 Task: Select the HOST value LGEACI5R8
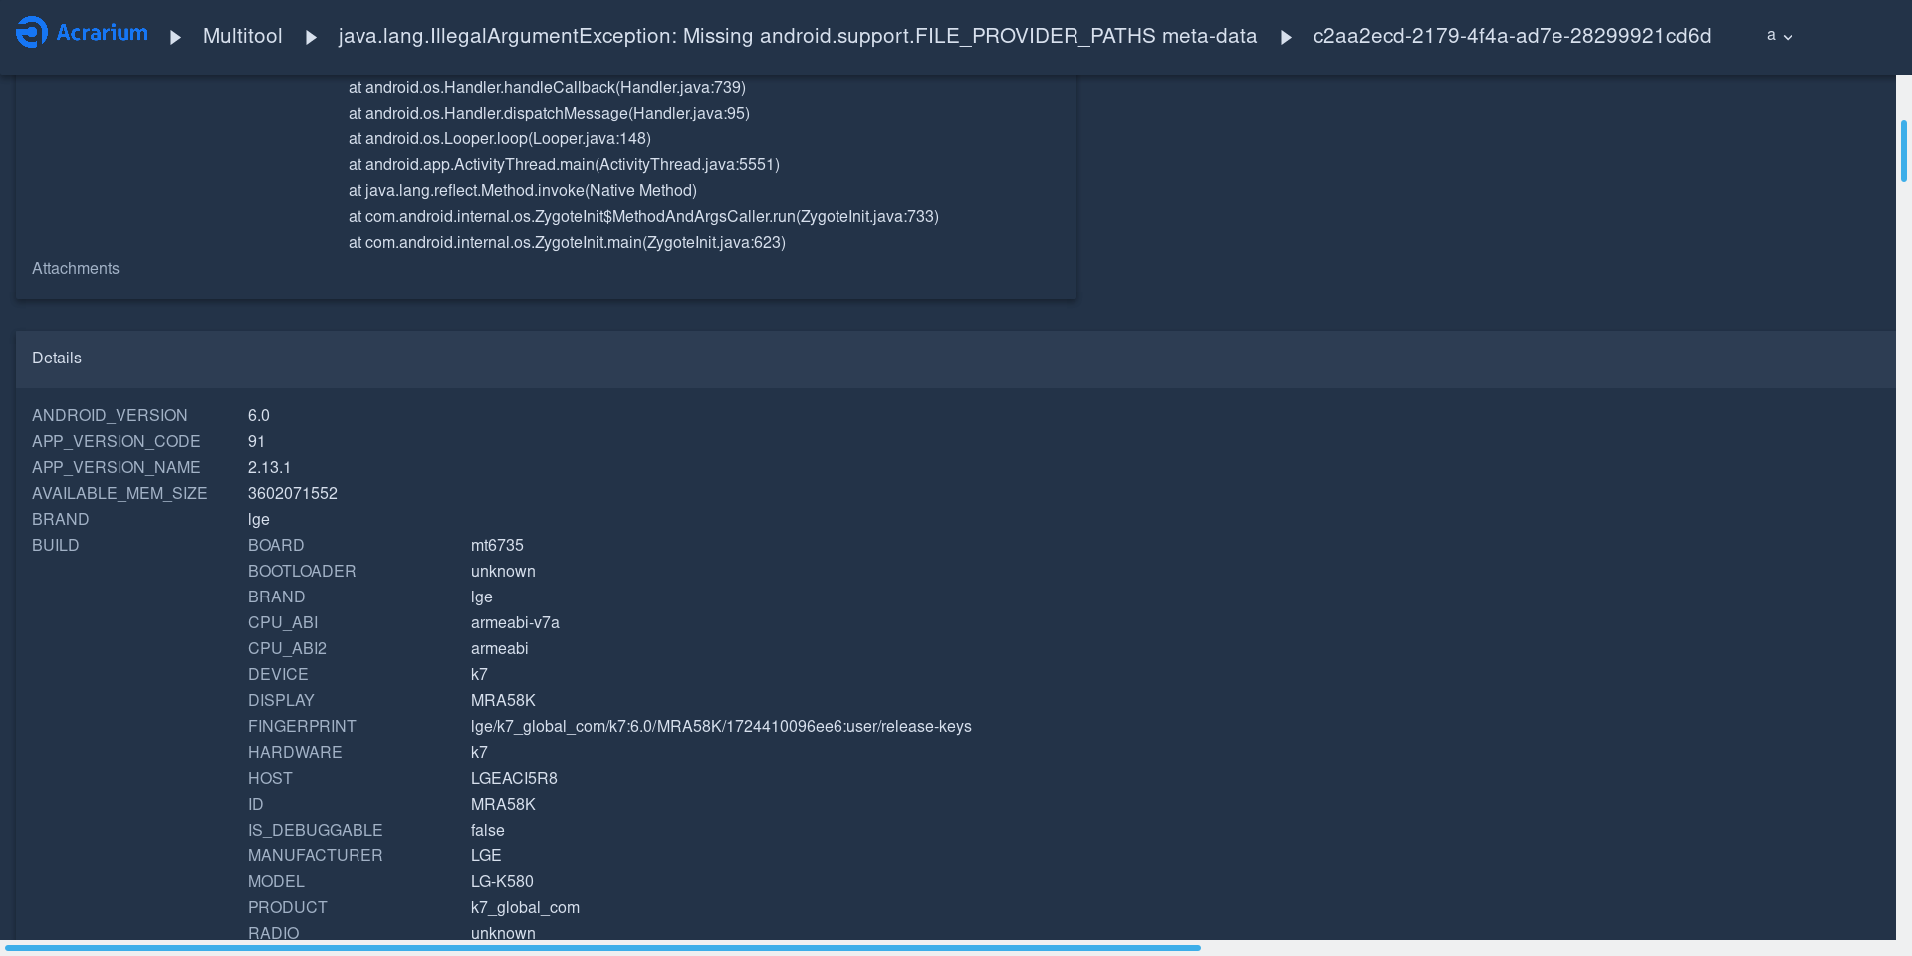(514, 779)
